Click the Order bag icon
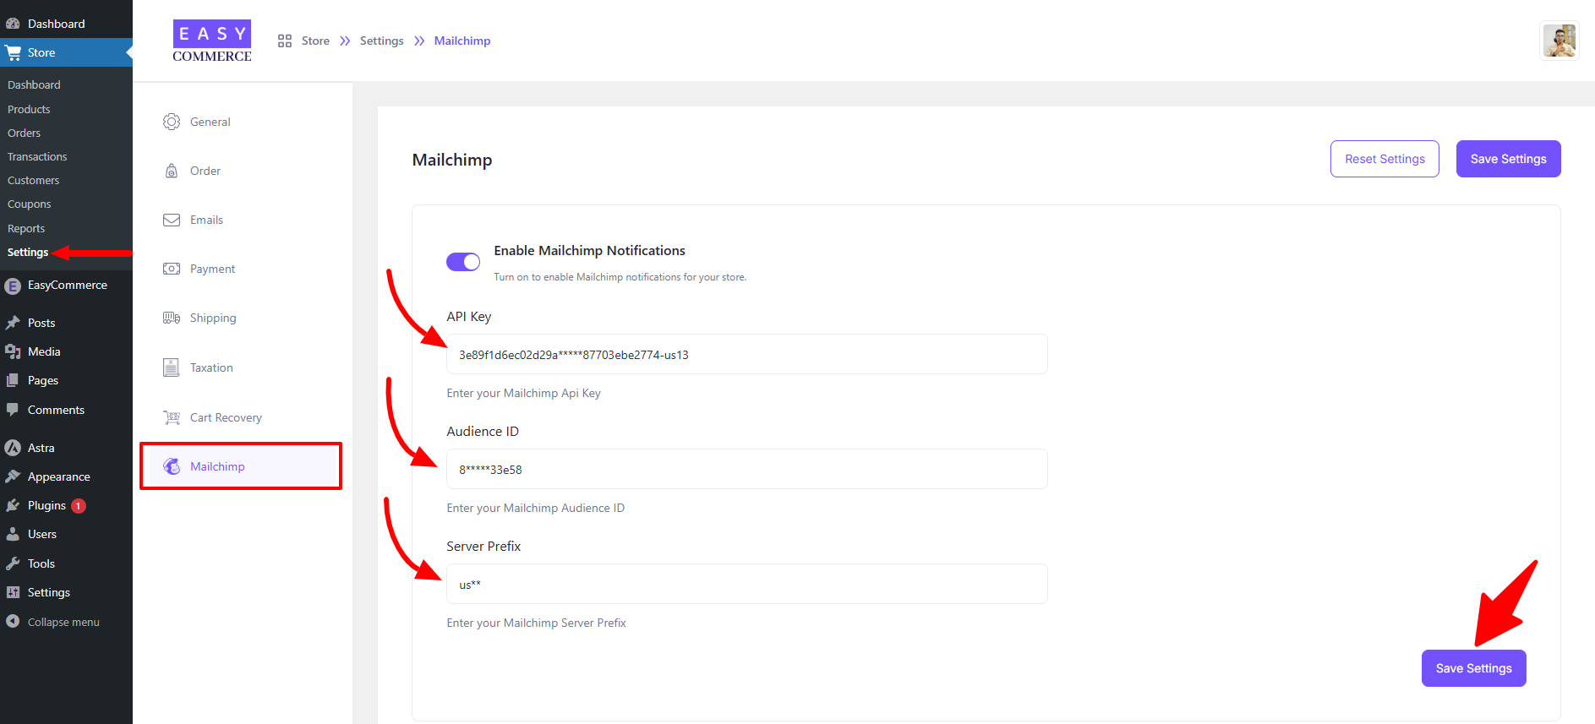 pos(172,171)
